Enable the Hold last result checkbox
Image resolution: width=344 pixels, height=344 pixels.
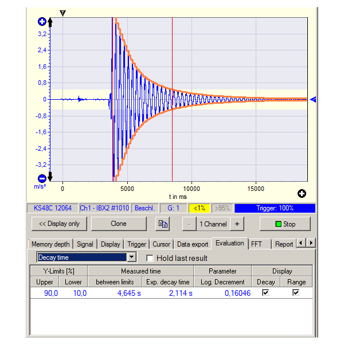150,258
